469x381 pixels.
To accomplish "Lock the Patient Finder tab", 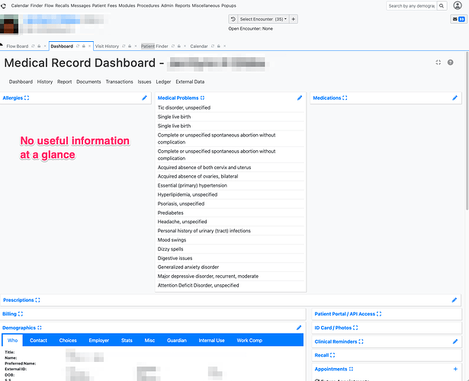I will [x=179, y=46].
